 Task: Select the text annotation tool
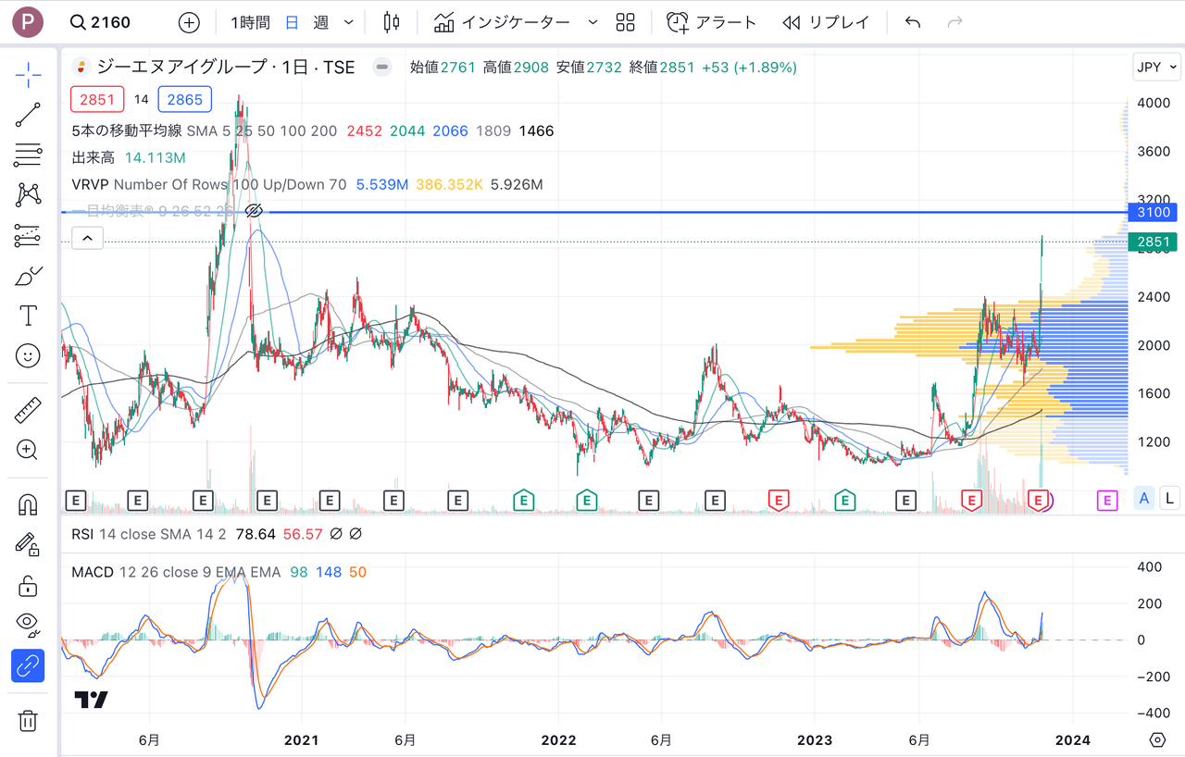[28, 316]
